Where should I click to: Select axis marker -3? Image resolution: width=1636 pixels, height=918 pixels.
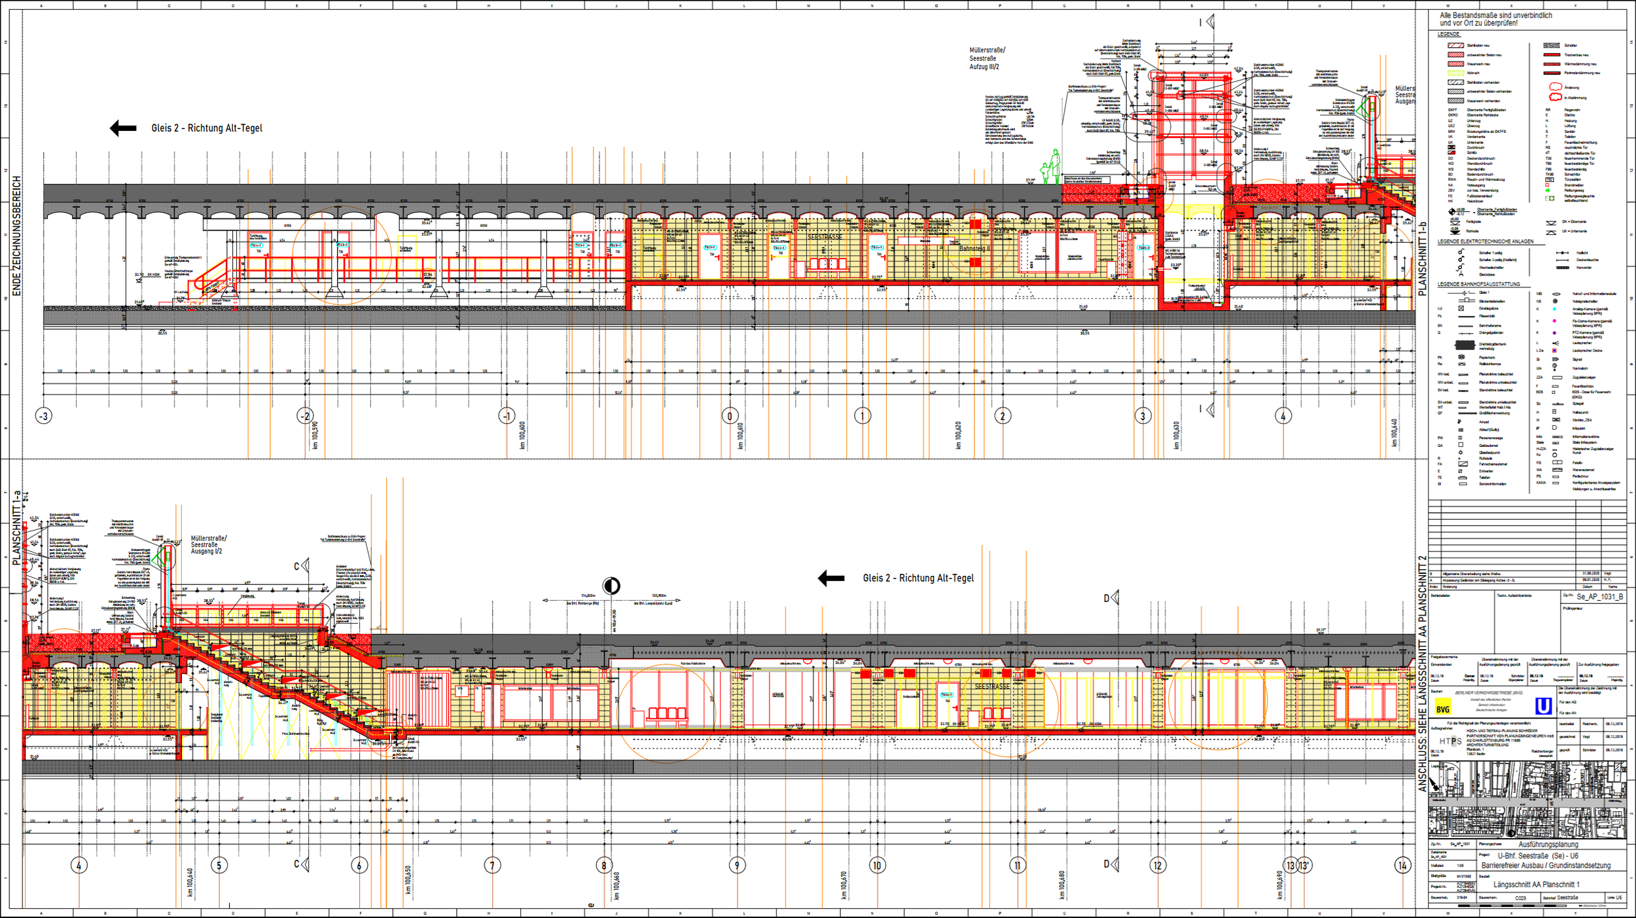coord(44,416)
